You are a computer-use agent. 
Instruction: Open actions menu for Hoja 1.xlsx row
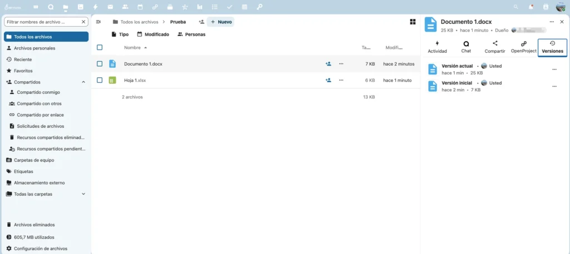(341, 80)
